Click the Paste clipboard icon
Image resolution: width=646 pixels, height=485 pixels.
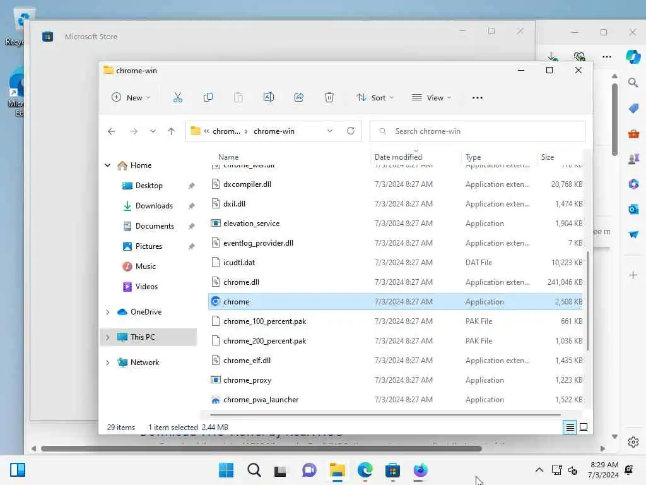(x=238, y=98)
